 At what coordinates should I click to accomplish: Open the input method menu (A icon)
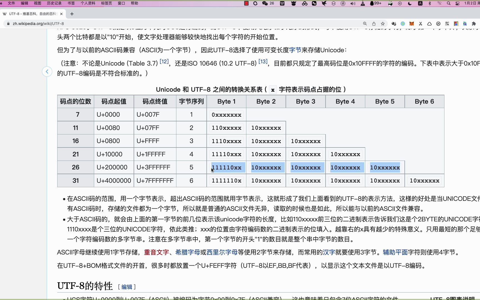(420, 3)
